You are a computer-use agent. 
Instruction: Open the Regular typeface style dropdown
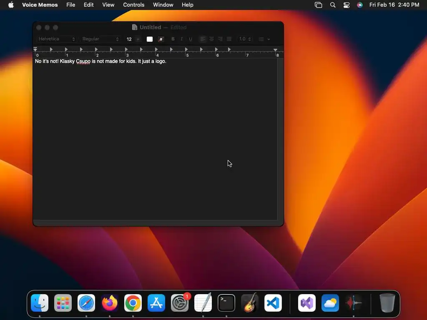pyautogui.click(x=100, y=39)
